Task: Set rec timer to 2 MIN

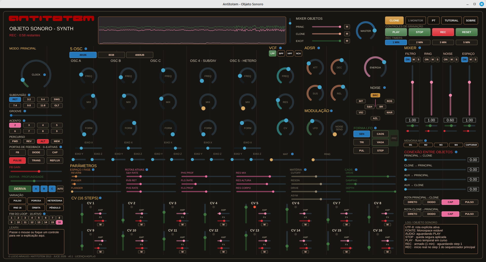Action: tap(419, 42)
